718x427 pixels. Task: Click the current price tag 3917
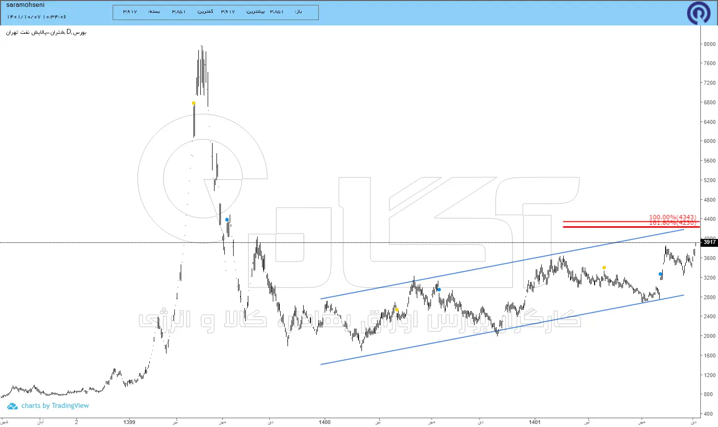click(x=709, y=242)
